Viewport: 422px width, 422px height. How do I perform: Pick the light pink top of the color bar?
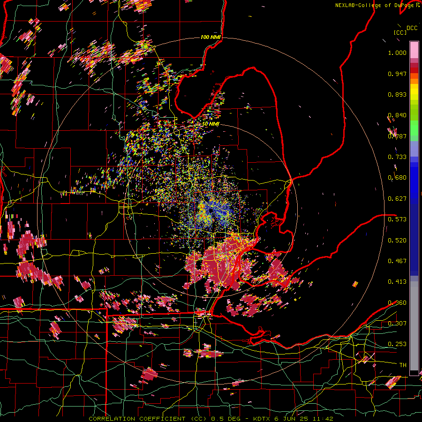[414, 50]
